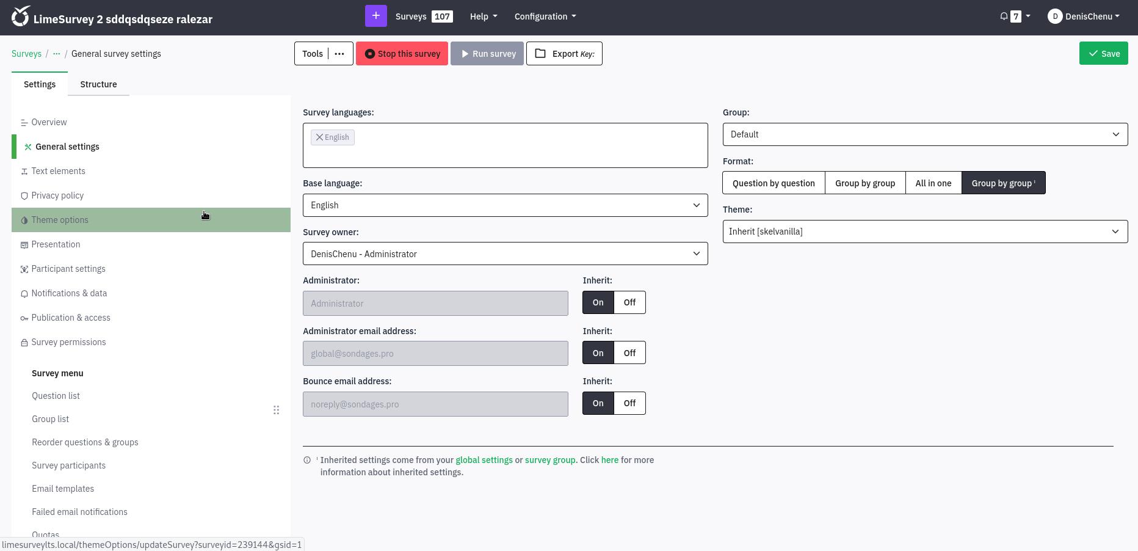Click the green Save button
Image resolution: width=1138 pixels, height=551 pixels.
pos(1103,54)
